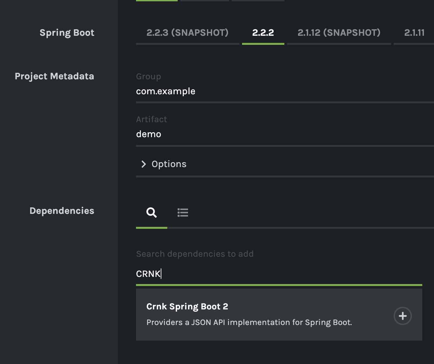This screenshot has height=364, width=434.
Task: Click the Artifact field label
Action: [x=152, y=119]
